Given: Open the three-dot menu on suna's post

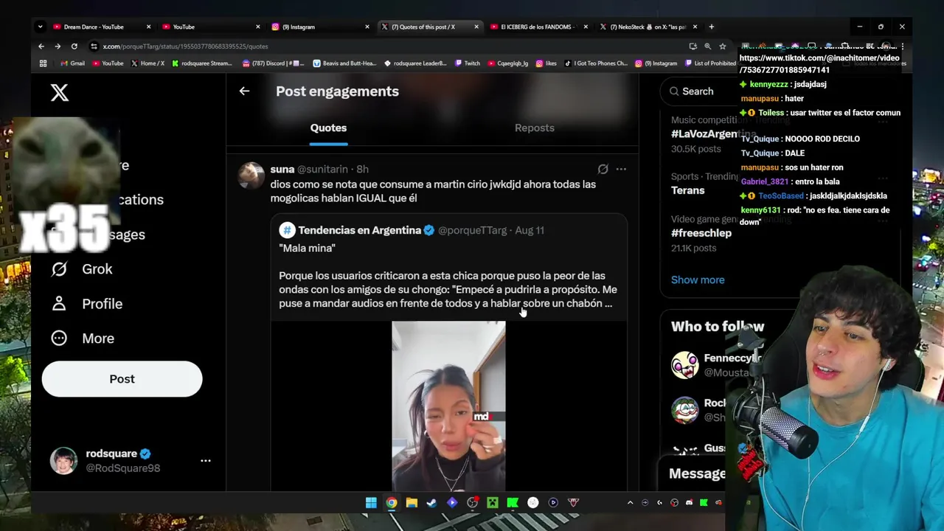Looking at the screenshot, I should coord(621,170).
